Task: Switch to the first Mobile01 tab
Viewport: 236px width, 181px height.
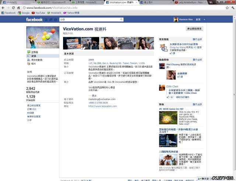Action: point(18,2)
